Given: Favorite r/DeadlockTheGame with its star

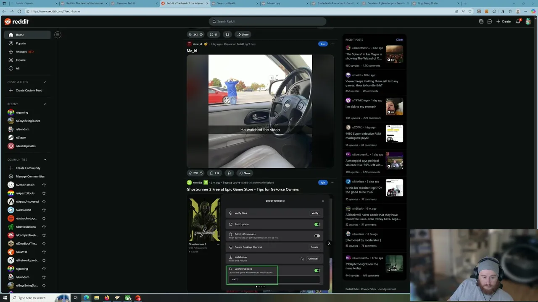Looking at the screenshot, I should pyautogui.click(x=44, y=243).
